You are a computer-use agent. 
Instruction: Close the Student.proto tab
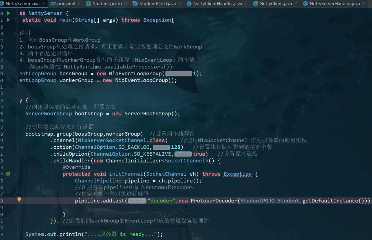tap(126, 4)
